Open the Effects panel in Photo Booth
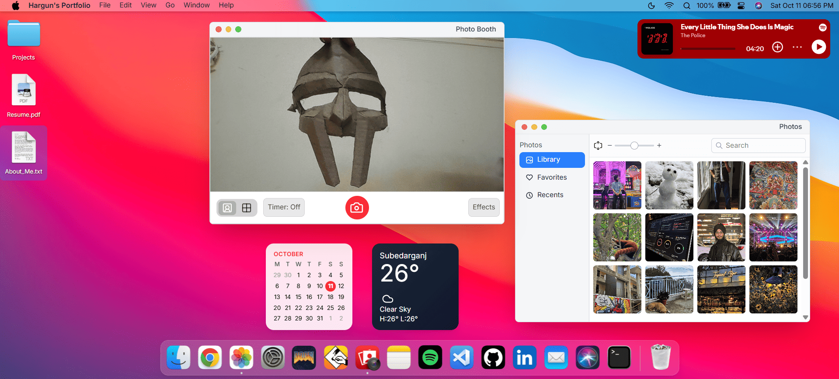Image resolution: width=839 pixels, height=379 pixels. pos(484,207)
